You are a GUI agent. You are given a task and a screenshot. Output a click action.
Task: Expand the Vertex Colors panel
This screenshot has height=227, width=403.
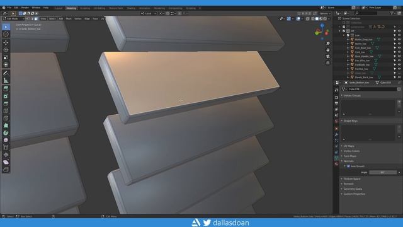pyautogui.click(x=351, y=151)
